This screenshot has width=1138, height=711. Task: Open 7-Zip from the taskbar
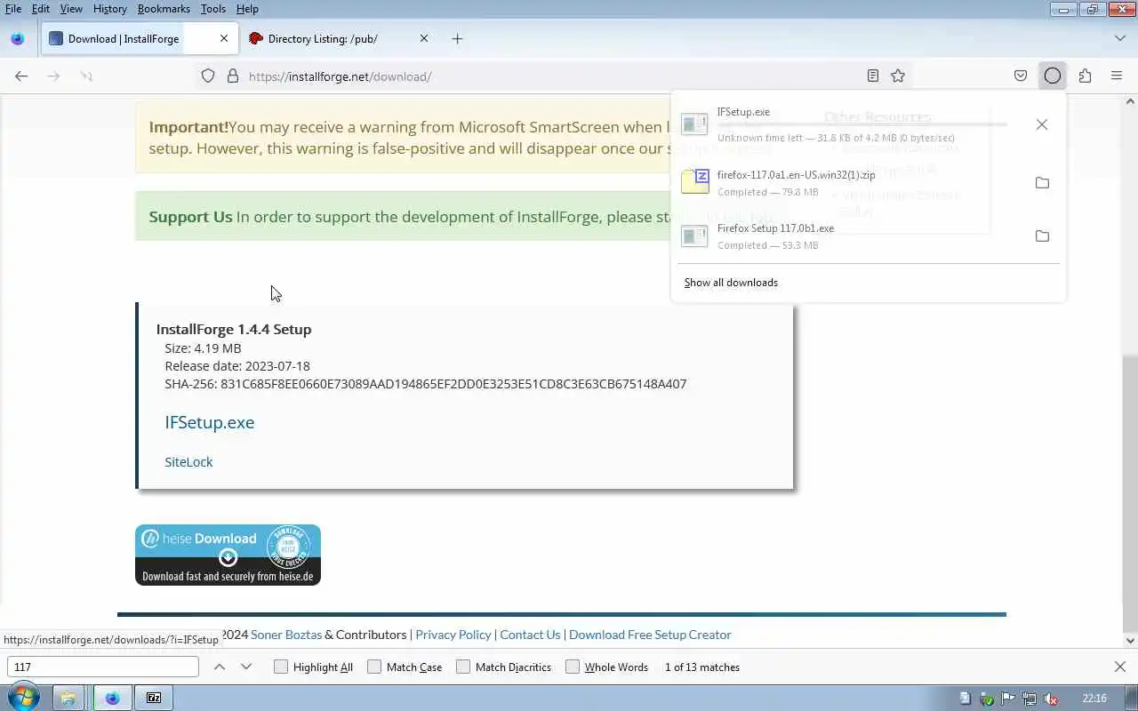(154, 699)
